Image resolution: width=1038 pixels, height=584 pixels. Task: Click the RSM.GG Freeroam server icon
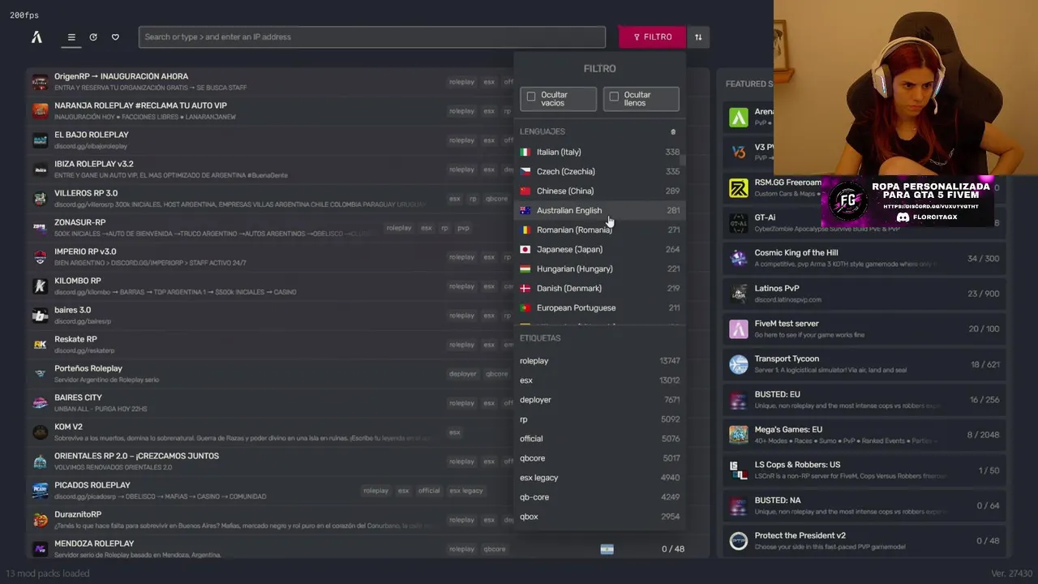click(x=738, y=188)
